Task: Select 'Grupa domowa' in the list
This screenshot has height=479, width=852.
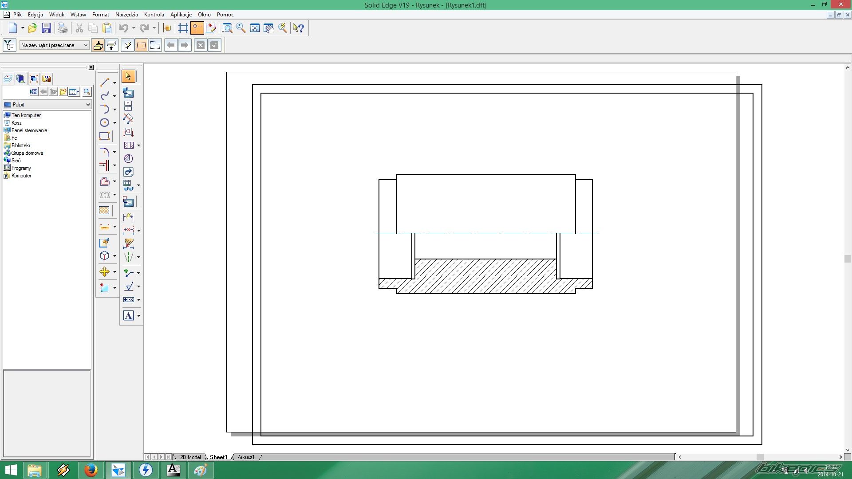Action: (x=27, y=153)
